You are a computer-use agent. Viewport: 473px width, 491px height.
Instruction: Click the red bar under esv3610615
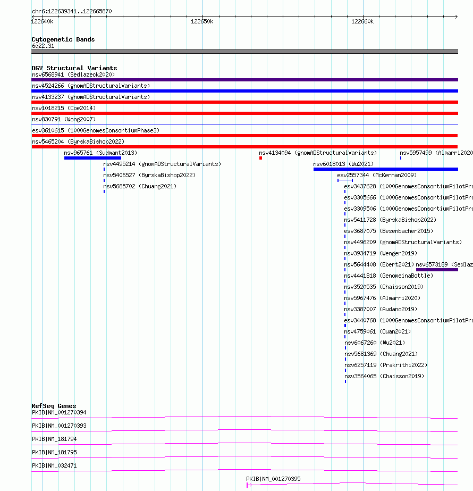(244, 136)
